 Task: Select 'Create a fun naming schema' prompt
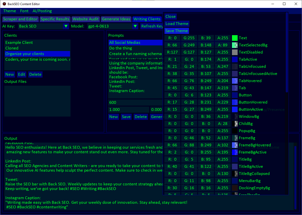click(135, 54)
